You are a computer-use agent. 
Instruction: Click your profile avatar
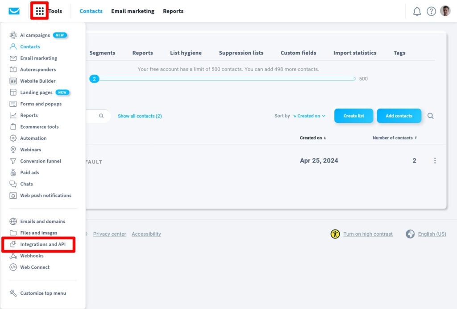[x=445, y=11]
